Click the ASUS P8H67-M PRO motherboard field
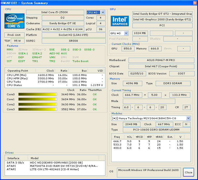The height and width of the screenshot is (180, 198). click(x=161, y=60)
